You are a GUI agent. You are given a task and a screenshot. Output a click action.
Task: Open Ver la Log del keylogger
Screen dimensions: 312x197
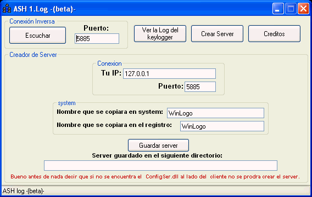[160, 34]
